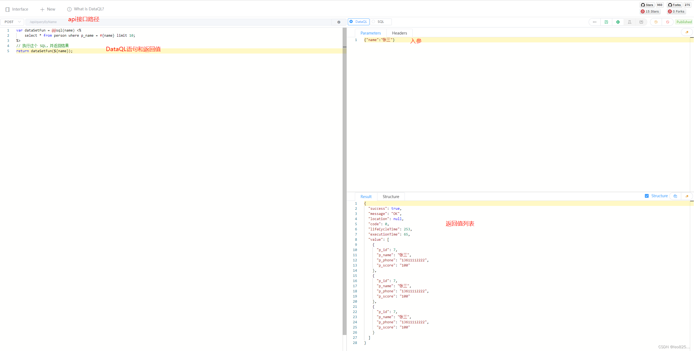Open the Structure tab beside Result
Image resolution: width=694 pixels, height=351 pixels.
[x=391, y=197]
